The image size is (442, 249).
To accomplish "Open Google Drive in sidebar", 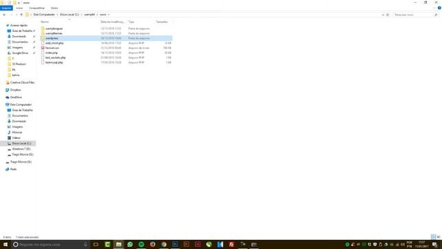I will [x=20, y=53].
